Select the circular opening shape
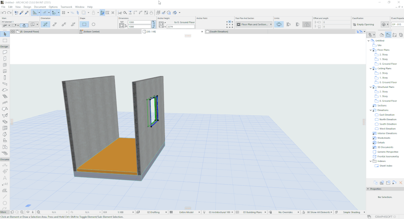The width and height of the screenshot is (404, 219). [93, 24]
